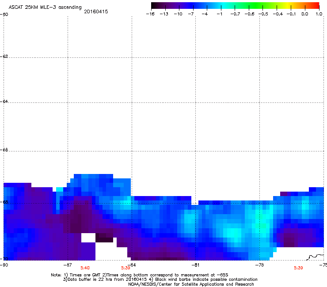Click the -16 colorbar tick label
Screen dimensions: 327x287
click(x=150, y=14)
